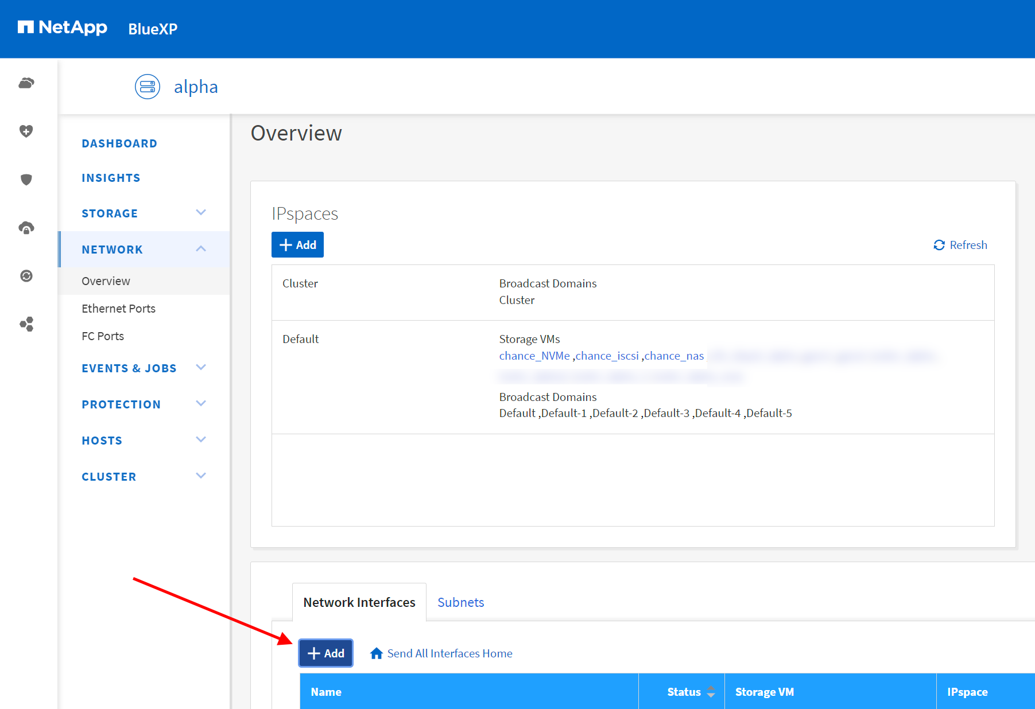
Task: Click the cloud storage icon in left rail
Action: coord(26,84)
